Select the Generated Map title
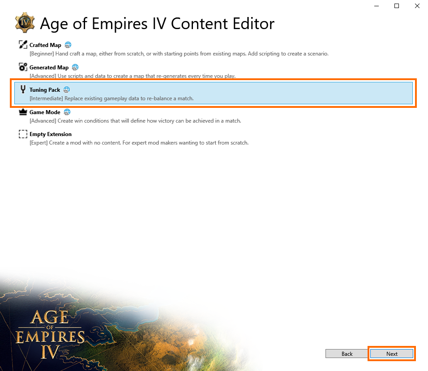 coord(49,68)
